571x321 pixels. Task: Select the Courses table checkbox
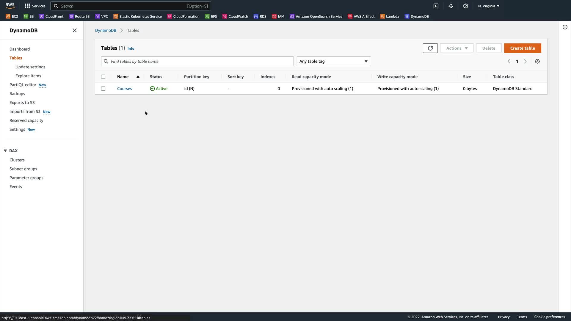pyautogui.click(x=103, y=89)
